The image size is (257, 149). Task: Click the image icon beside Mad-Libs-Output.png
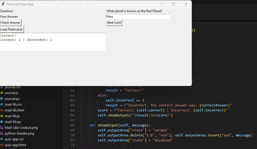pyautogui.click(x=2, y=128)
